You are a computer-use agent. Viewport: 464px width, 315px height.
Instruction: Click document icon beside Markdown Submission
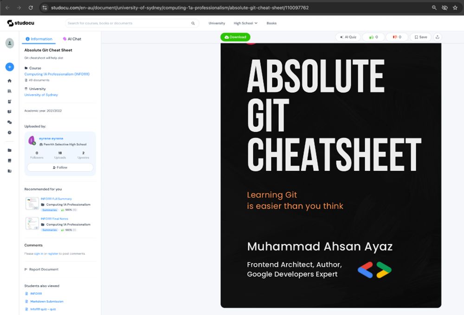pos(26,302)
